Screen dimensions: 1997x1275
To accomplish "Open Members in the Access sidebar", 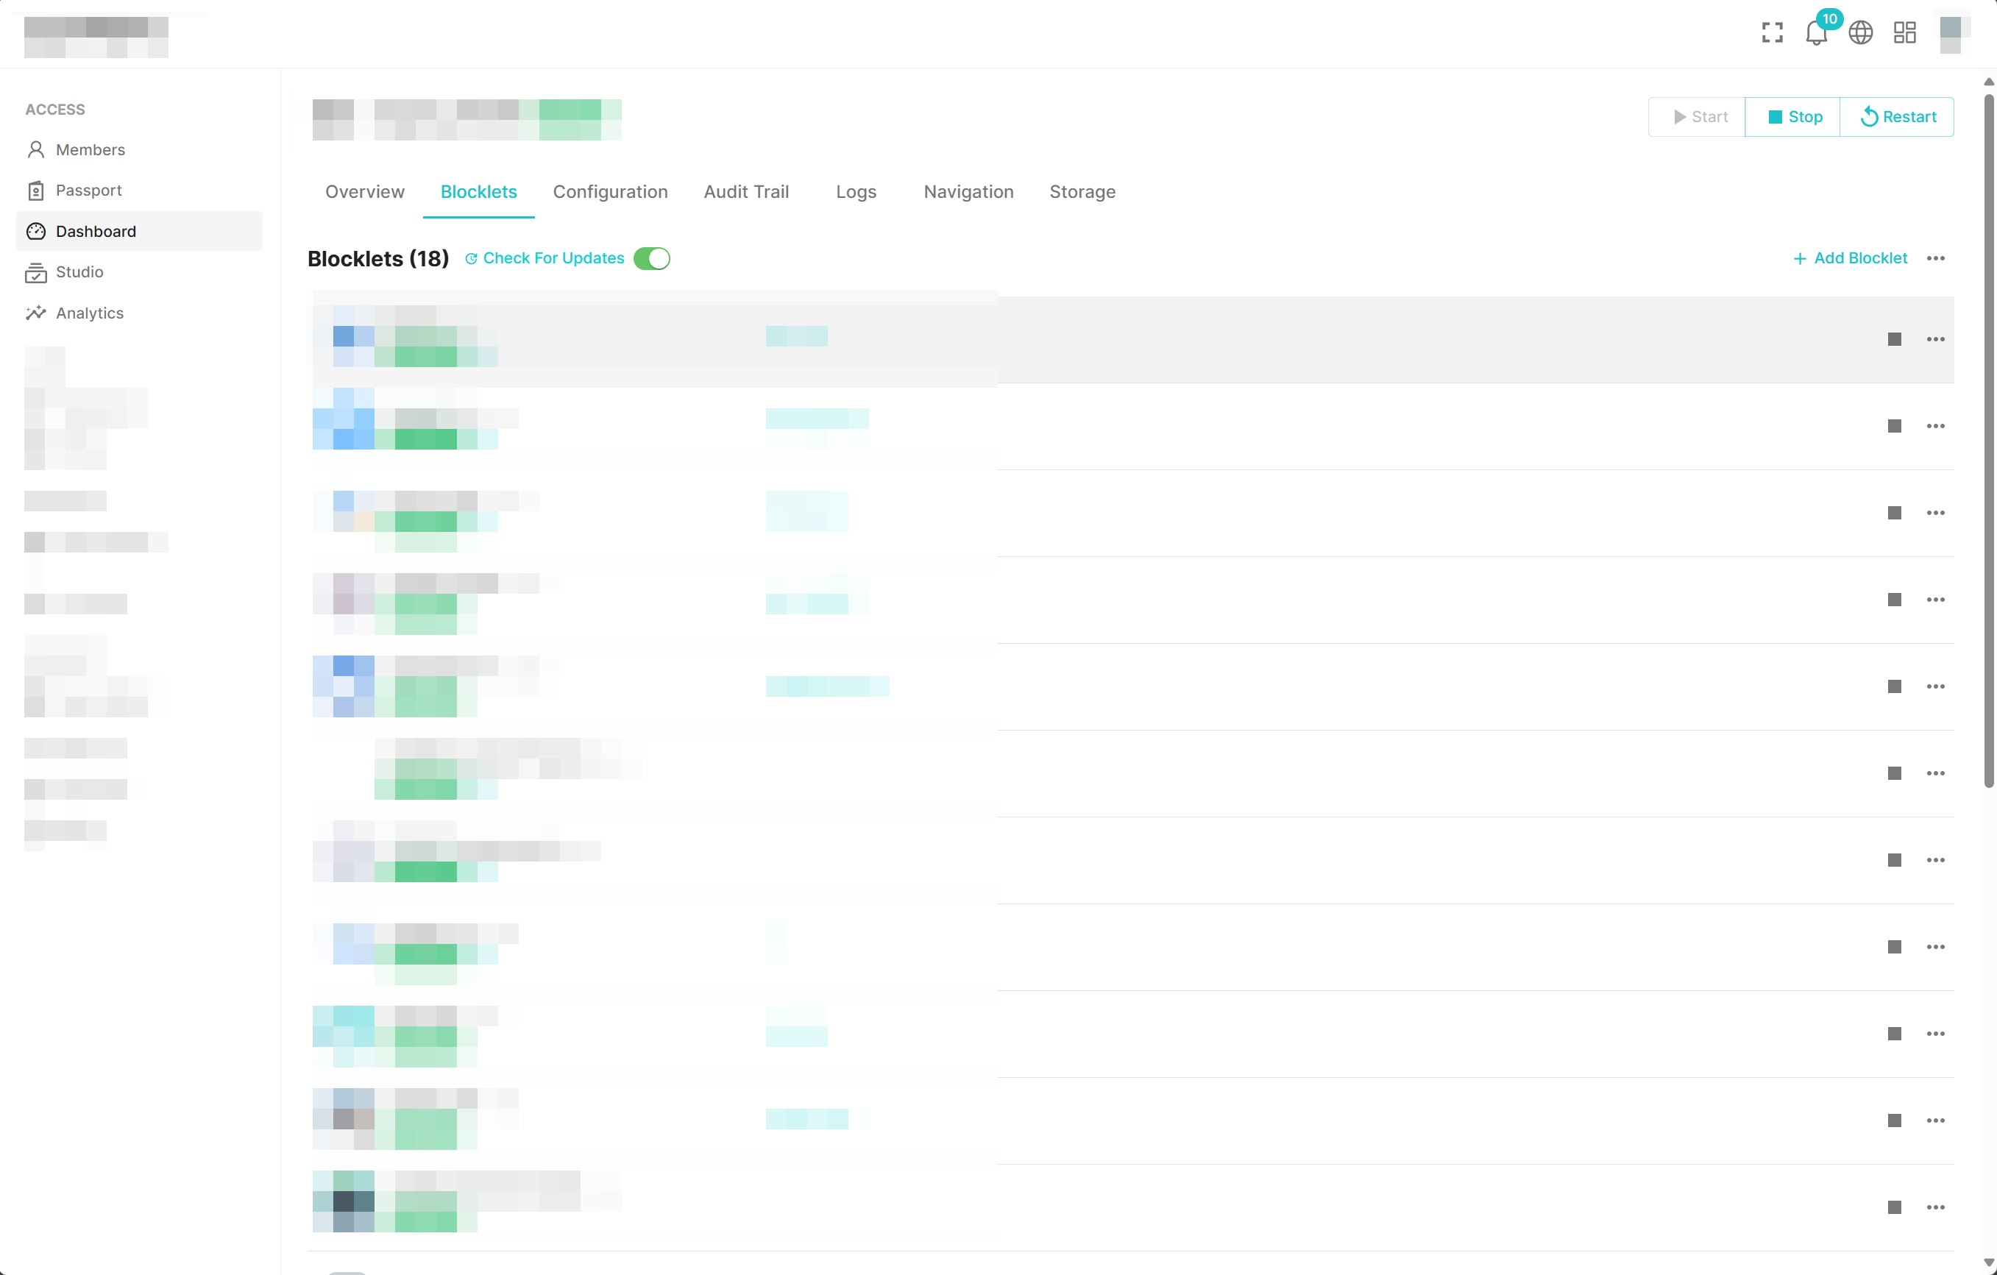I will coord(90,149).
